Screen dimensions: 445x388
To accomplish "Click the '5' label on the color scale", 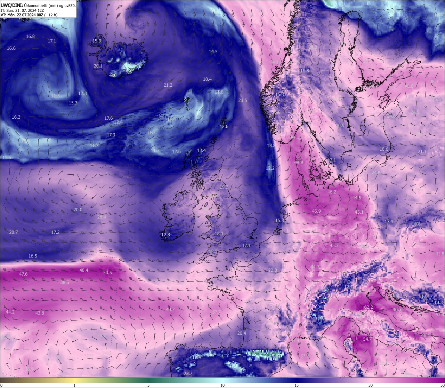I will (148, 385).
